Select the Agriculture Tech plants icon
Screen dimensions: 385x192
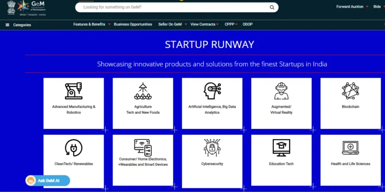143,91
